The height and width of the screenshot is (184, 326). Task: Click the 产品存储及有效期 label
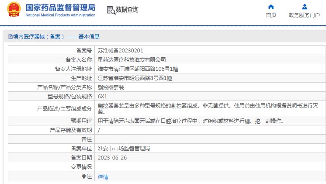(71, 130)
